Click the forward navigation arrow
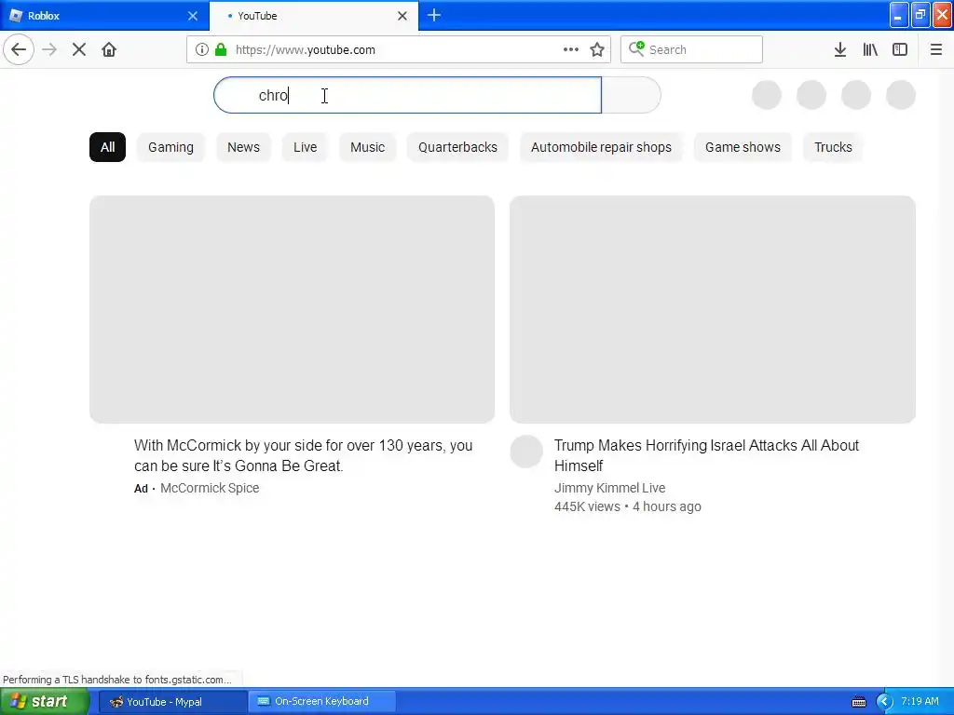 point(49,49)
